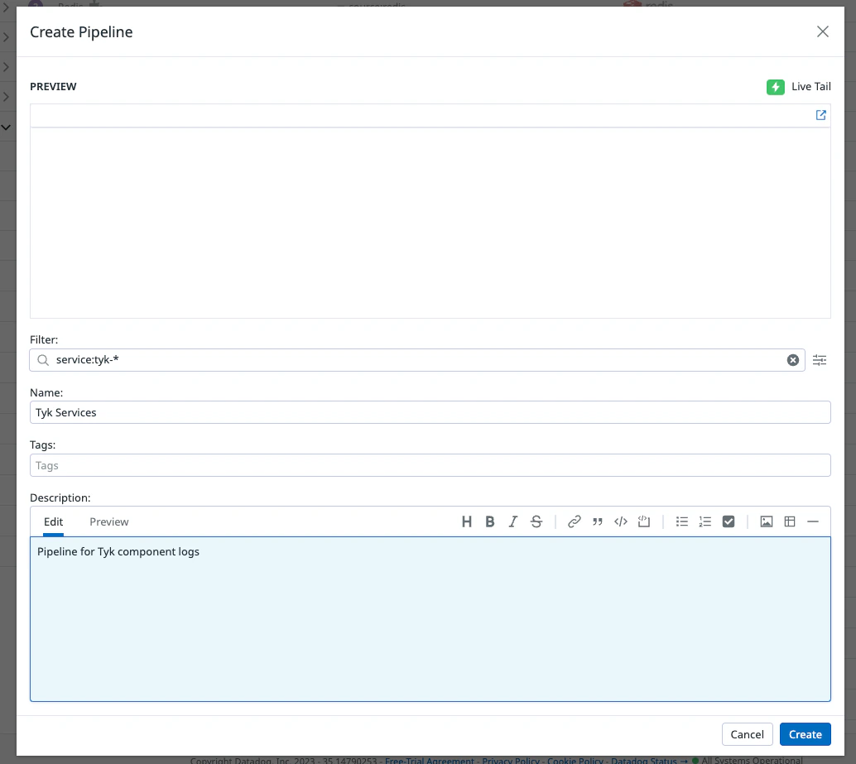
Task: Add a blockquote to the description
Action: tap(597, 521)
